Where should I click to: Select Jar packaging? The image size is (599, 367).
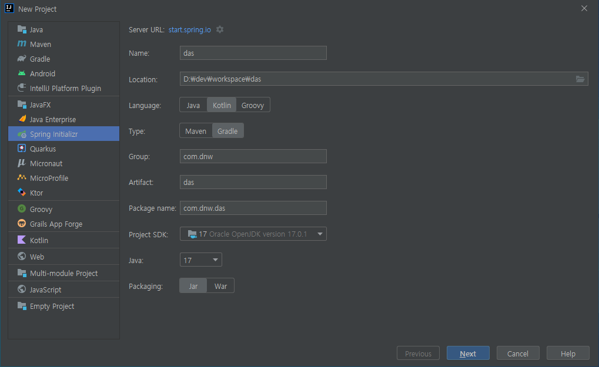click(193, 286)
